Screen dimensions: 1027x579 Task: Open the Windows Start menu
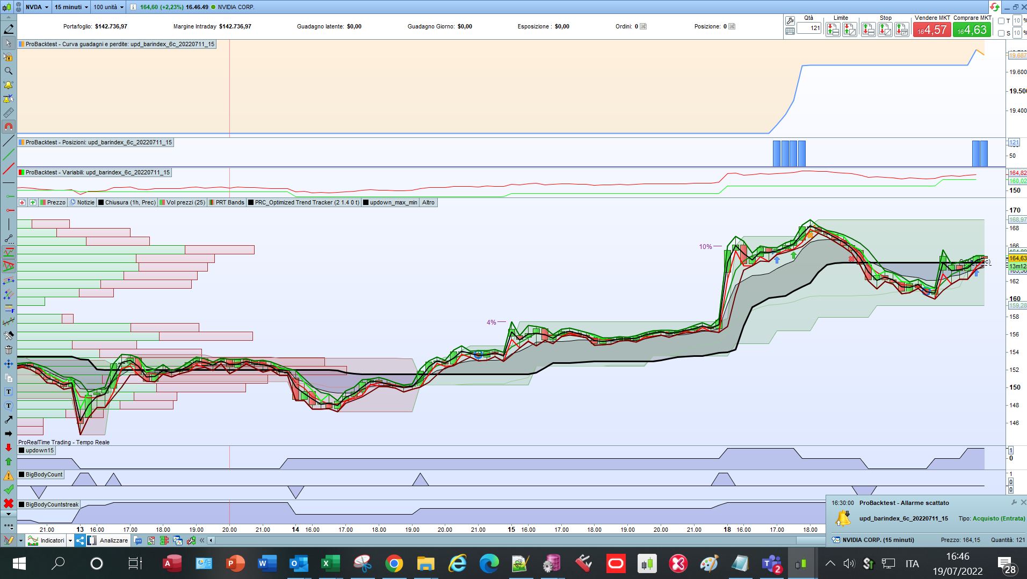[19, 563]
